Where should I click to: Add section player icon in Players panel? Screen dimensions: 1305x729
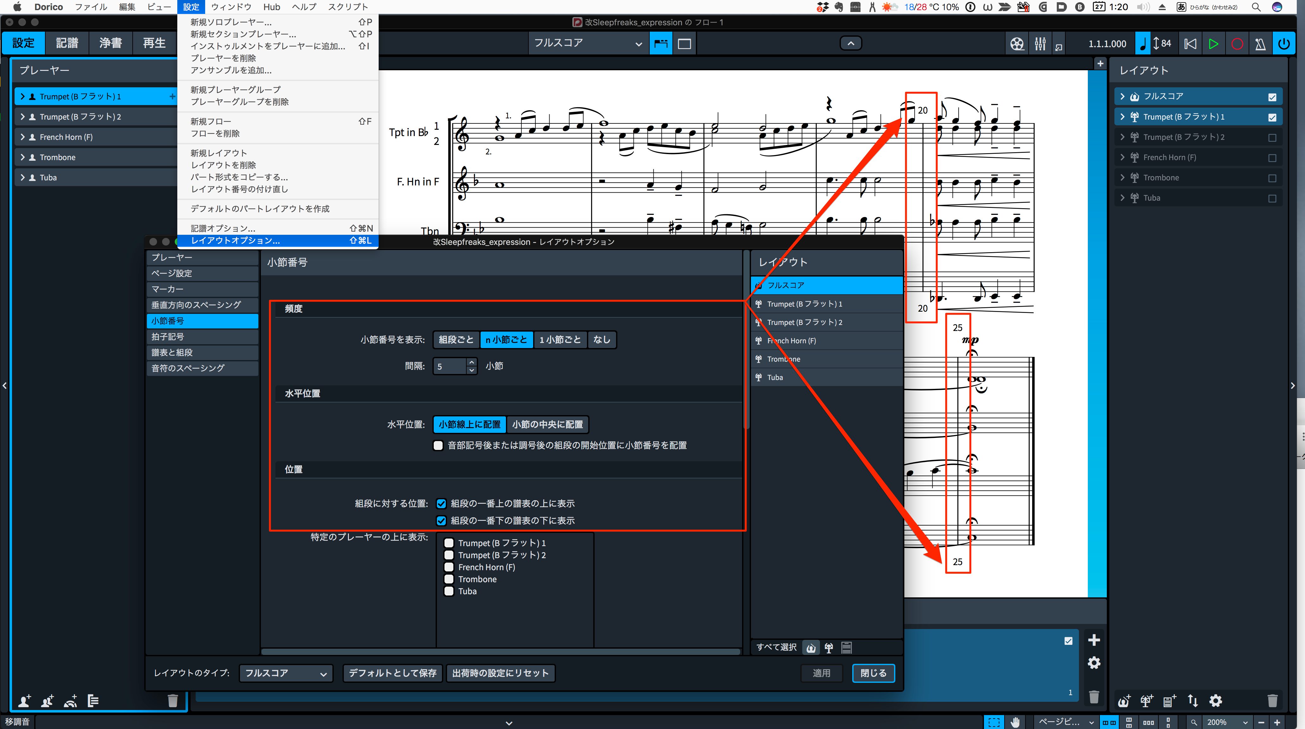47,701
